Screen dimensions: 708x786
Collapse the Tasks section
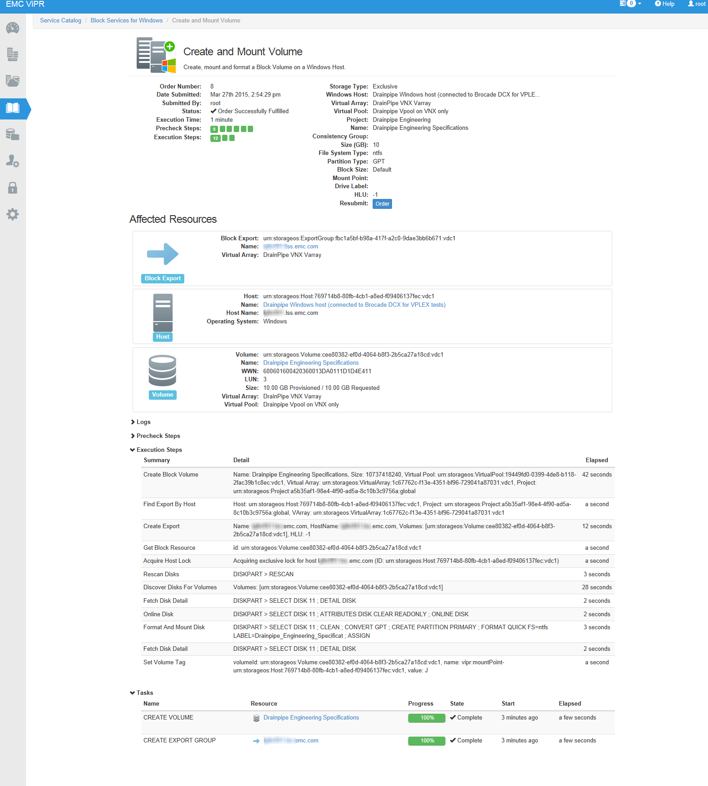(142, 693)
